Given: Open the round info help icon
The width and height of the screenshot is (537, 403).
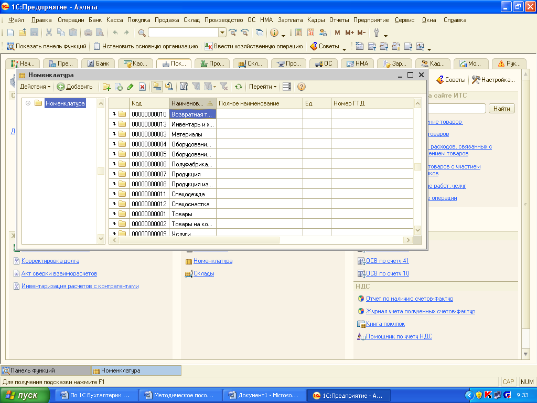Looking at the screenshot, I should [x=274, y=33].
